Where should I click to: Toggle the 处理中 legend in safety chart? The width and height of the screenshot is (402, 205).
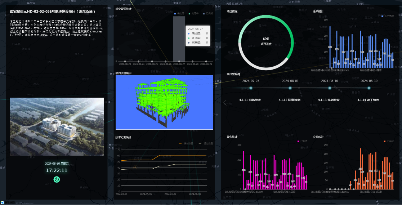pos(193,14)
